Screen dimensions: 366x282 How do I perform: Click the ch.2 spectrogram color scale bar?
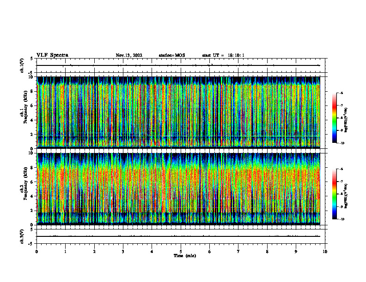334,194
